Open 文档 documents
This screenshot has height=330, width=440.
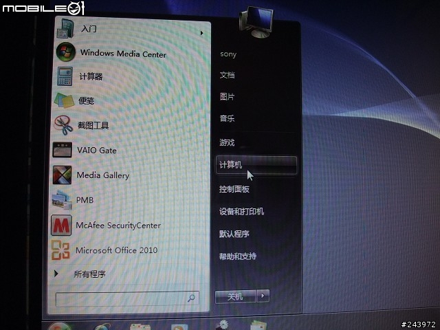pos(227,75)
